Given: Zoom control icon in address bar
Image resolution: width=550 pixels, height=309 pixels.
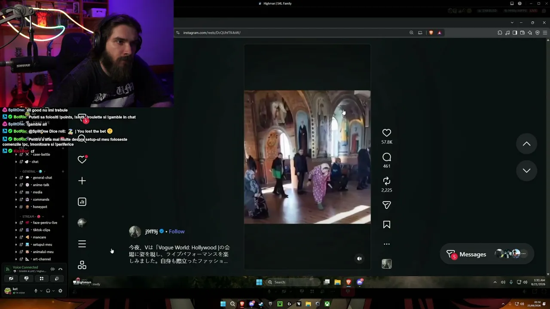Looking at the screenshot, I should (x=411, y=33).
